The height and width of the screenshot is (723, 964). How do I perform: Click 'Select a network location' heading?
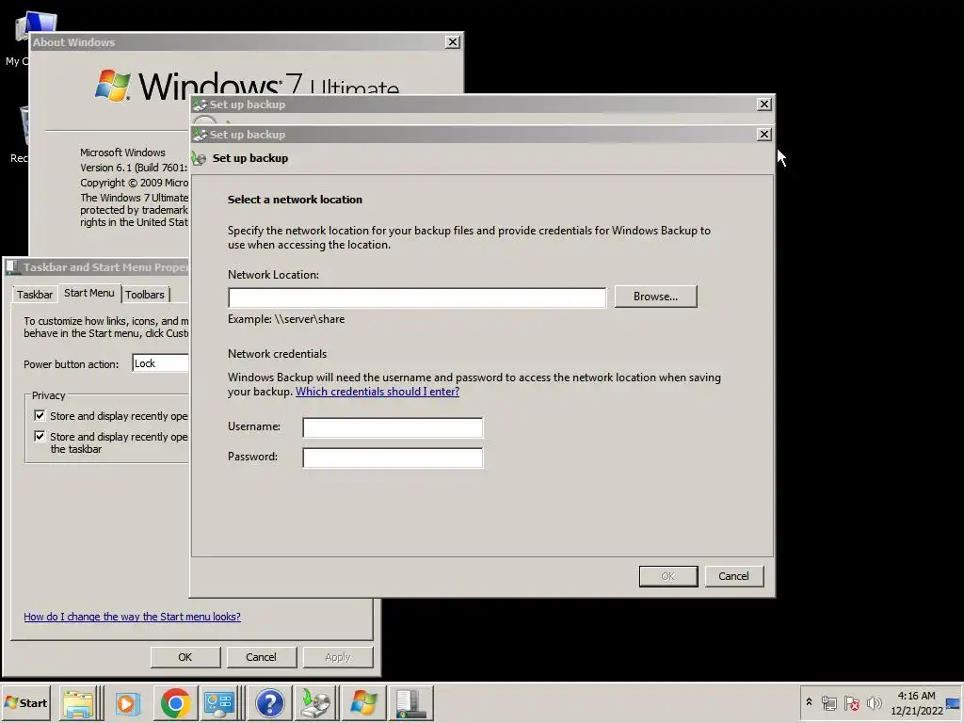(295, 200)
